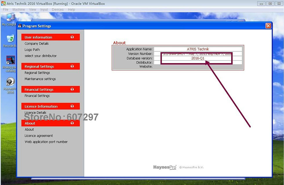Click the Licence Information header

50,106
